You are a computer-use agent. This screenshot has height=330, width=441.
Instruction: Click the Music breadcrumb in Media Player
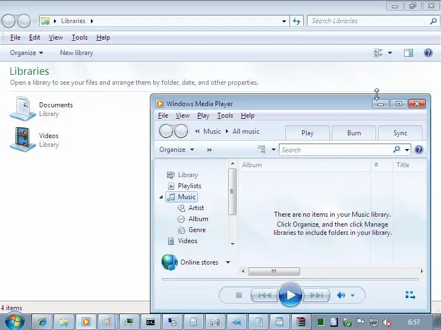pyautogui.click(x=212, y=131)
